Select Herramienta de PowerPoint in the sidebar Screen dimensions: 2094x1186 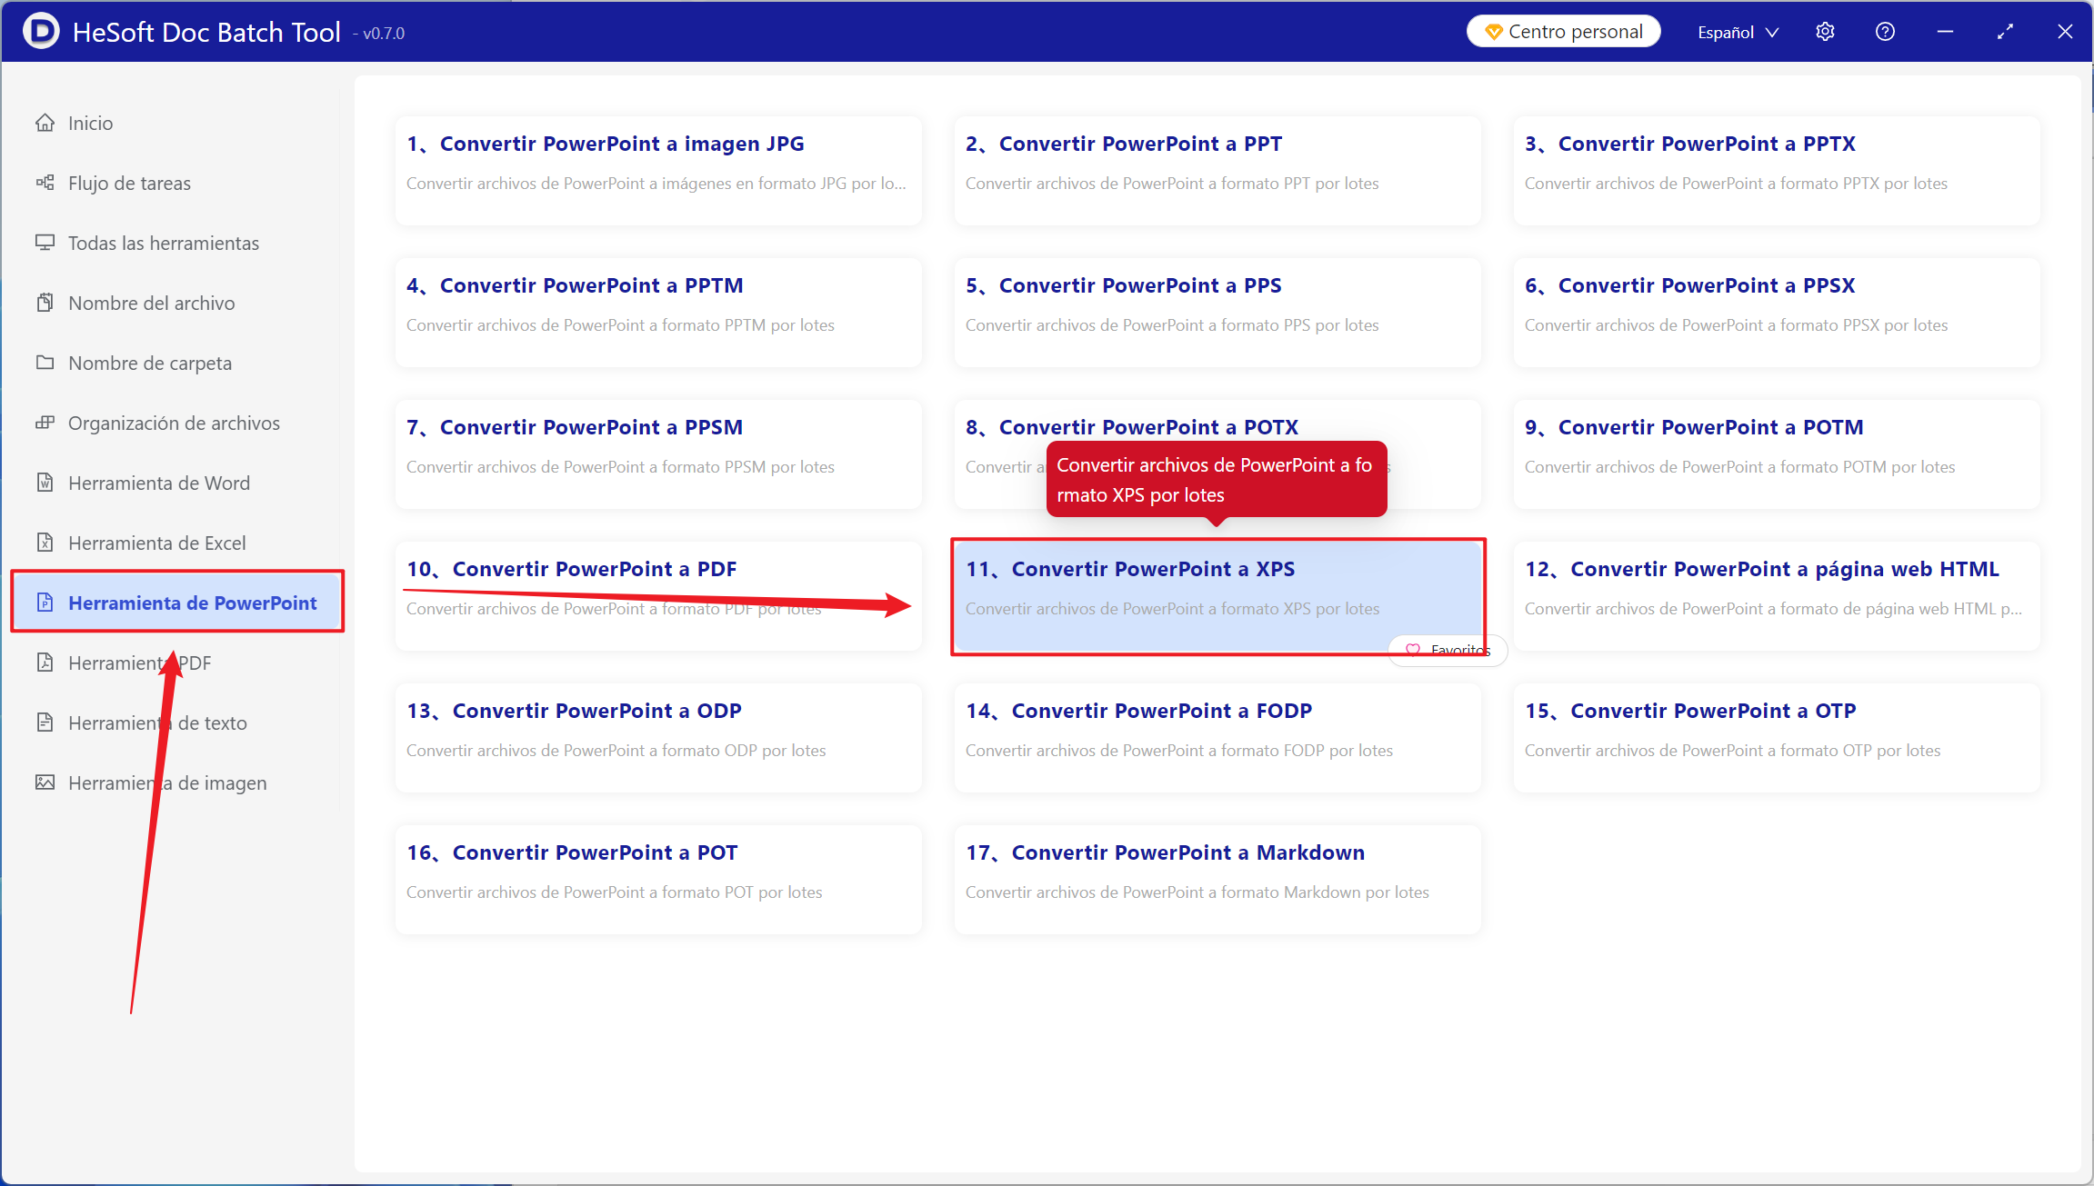[177, 603]
